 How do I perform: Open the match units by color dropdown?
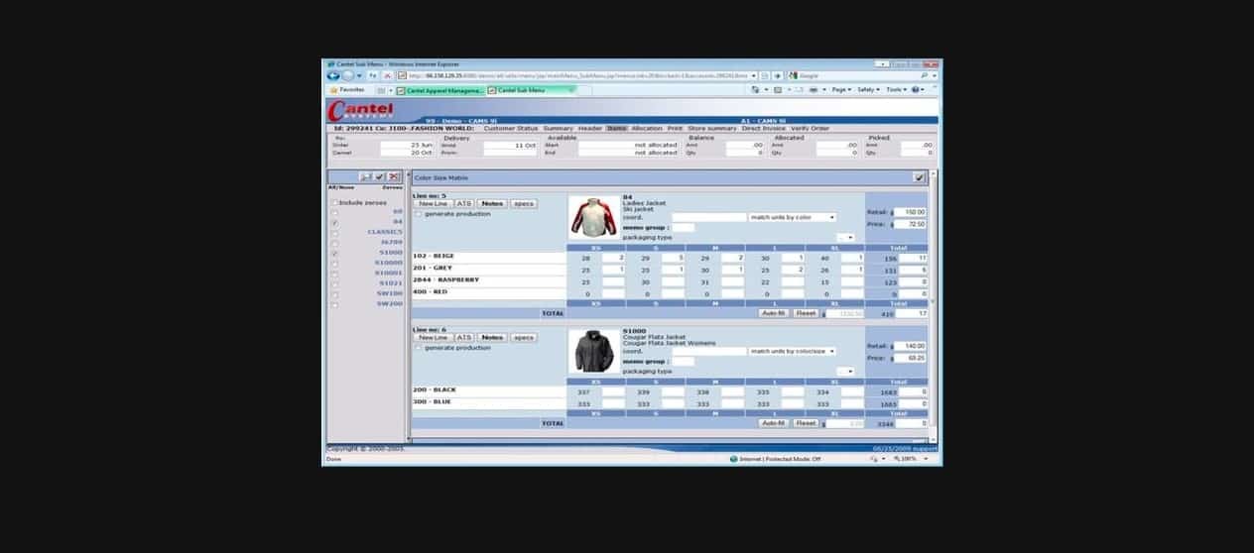tap(792, 217)
